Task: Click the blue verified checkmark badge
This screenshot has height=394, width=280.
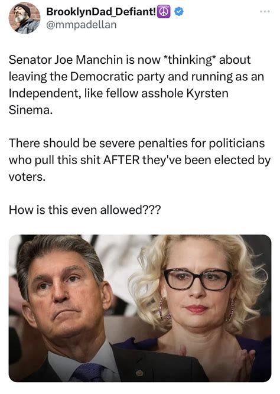Action: (x=179, y=12)
